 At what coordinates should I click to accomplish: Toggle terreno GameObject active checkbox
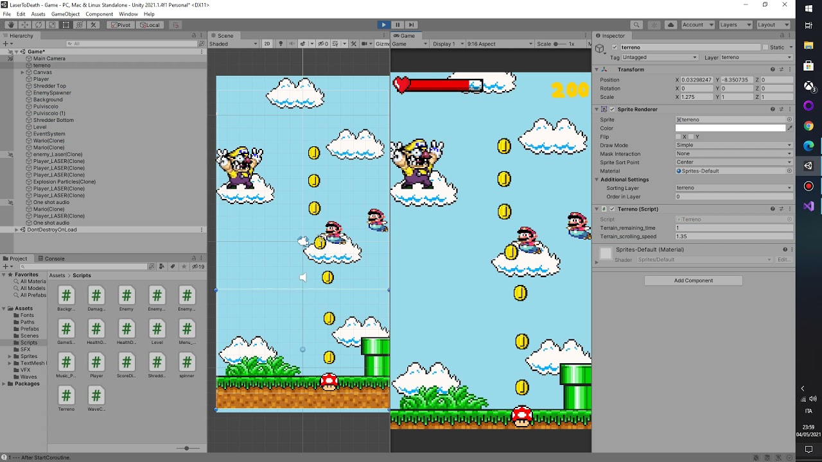click(x=615, y=47)
